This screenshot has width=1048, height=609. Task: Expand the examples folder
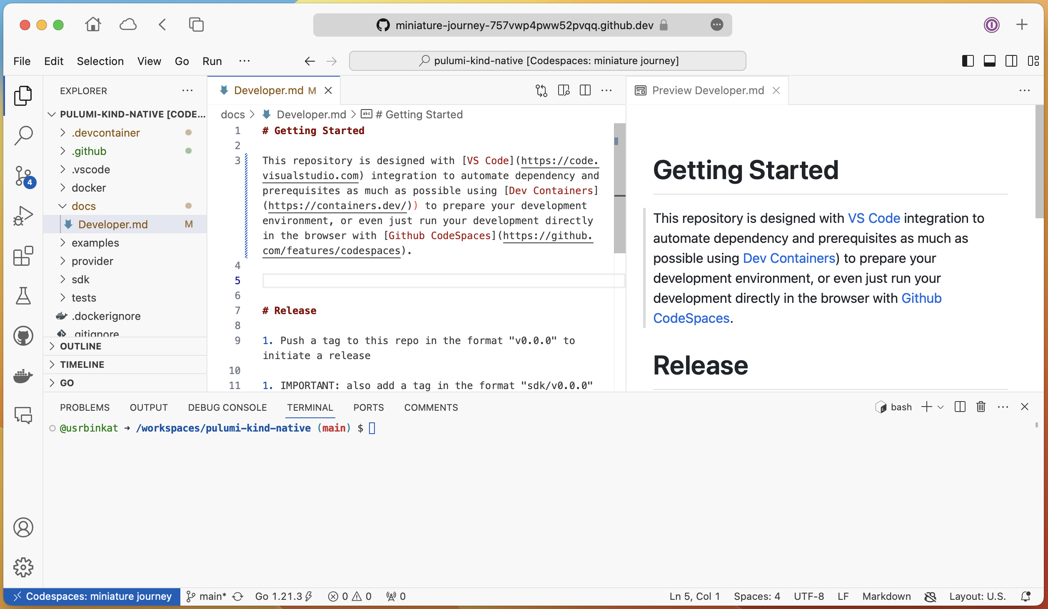point(125,243)
